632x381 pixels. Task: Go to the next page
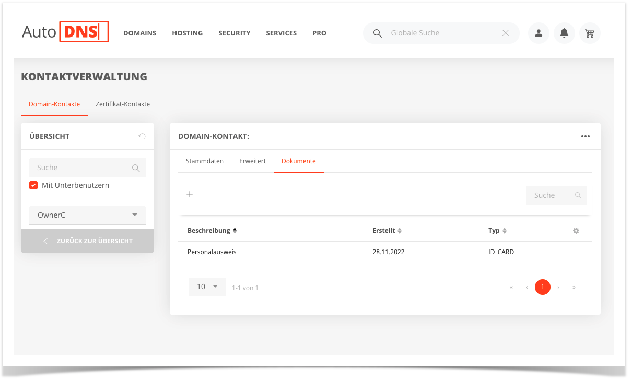point(558,287)
